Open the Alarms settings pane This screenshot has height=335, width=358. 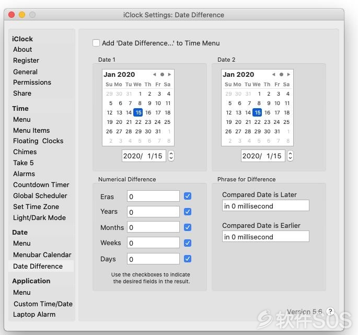pyautogui.click(x=24, y=174)
